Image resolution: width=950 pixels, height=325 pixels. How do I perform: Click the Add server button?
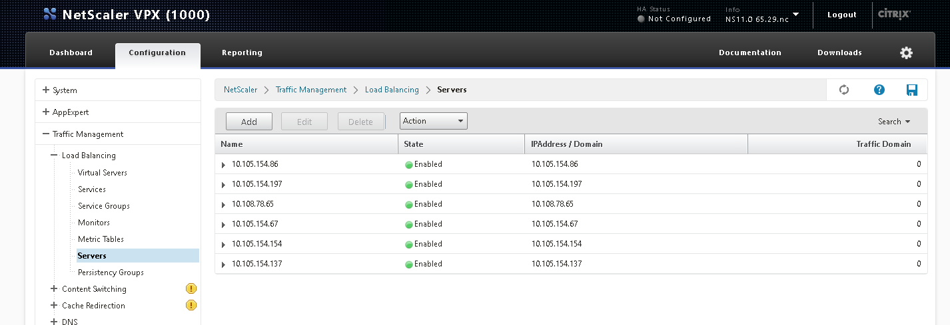[249, 122]
